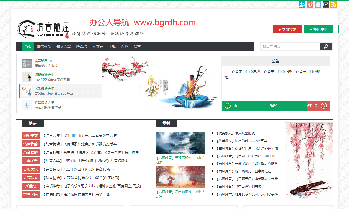This screenshot has width=349, height=209.
Task: Select 钢琴精选合集 in the slider list
Action: (x=44, y=75)
